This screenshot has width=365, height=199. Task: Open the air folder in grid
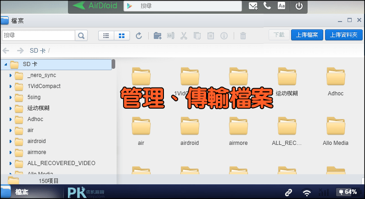(x=141, y=126)
